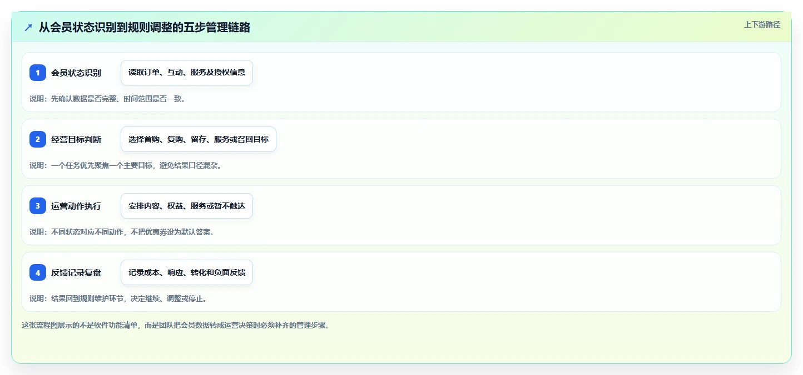This screenshot has height=375, width=803.
Task: Click the 上下游路径 label in the header
Action: tap(762, 24)
